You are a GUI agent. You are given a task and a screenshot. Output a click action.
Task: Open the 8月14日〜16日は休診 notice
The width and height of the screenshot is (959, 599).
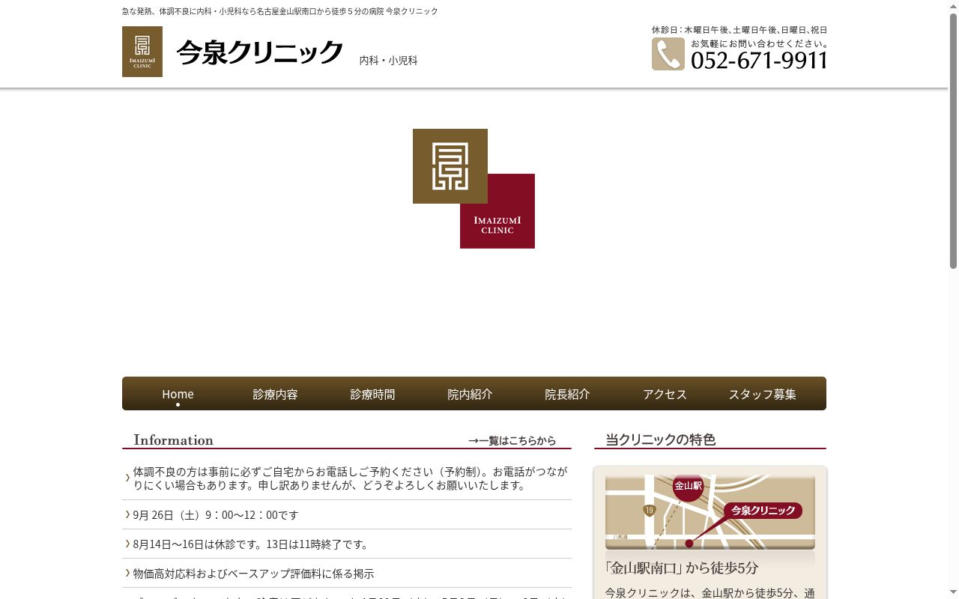[x=250, y=544]
